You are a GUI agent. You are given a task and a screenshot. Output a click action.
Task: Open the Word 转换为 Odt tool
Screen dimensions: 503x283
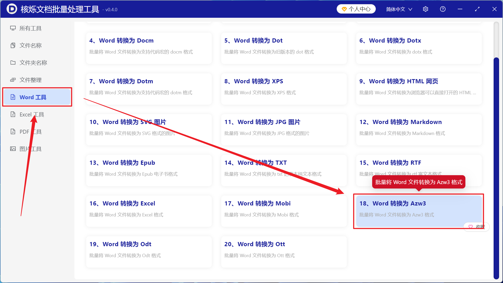point(149,252)
